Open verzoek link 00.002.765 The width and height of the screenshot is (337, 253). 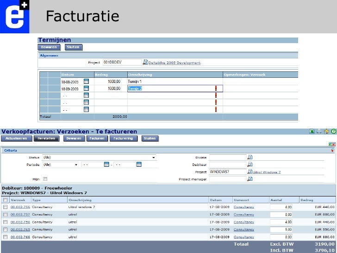coord(20,229)
